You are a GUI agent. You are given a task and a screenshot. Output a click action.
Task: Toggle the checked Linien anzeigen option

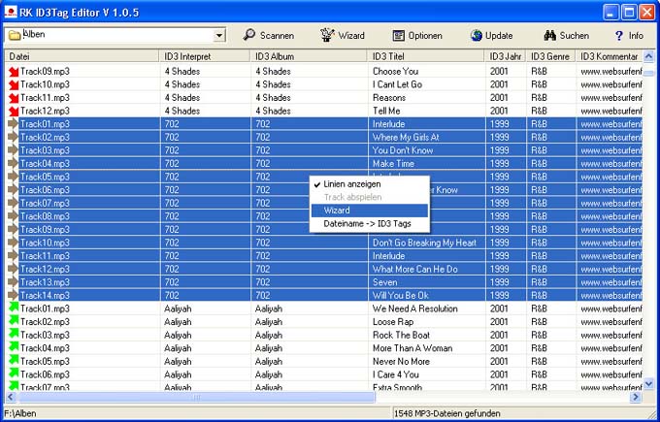(353, 184)
